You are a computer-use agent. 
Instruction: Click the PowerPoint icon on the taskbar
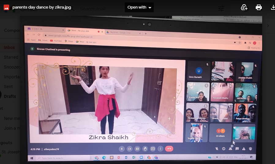click(119, 158)
